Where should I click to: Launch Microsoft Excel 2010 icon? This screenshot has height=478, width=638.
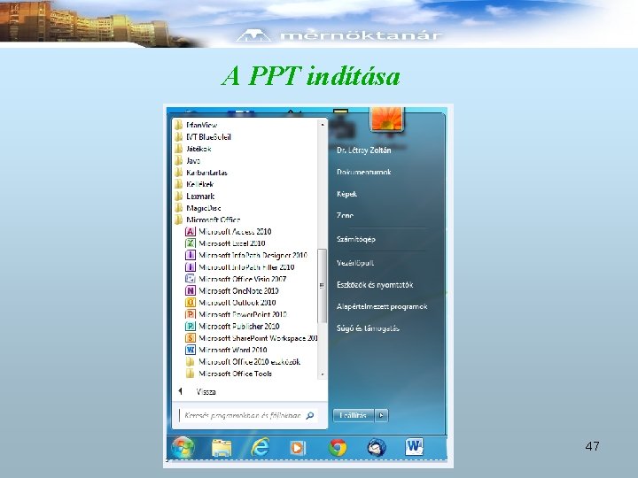190,243
